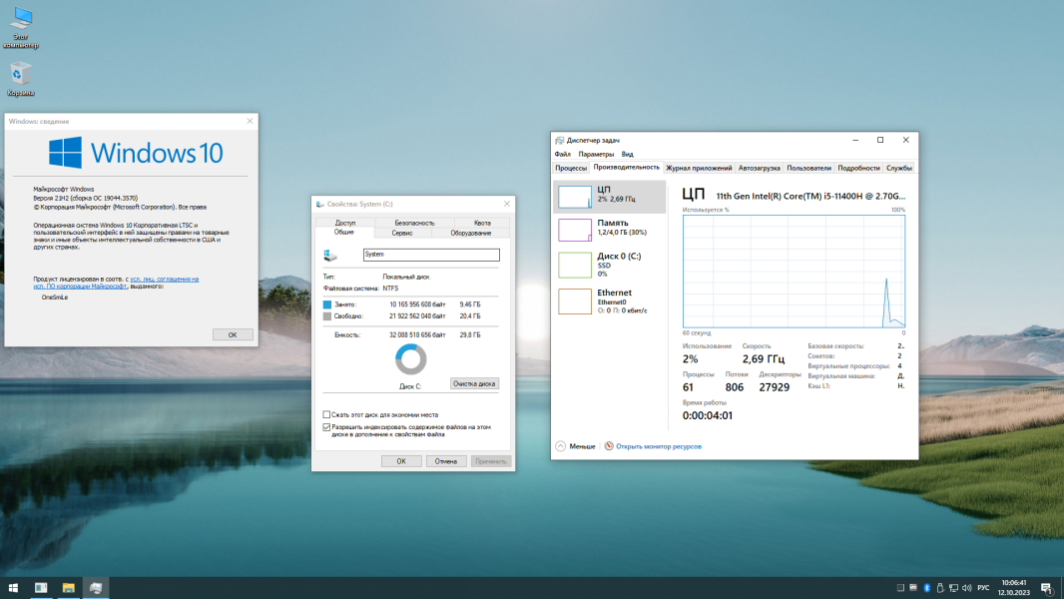
Task: Open the Windows Start menu
Action: [13, 587]
